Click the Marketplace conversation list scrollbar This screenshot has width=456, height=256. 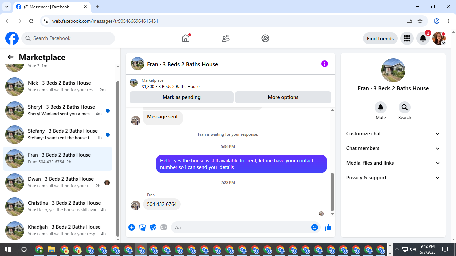(x=118, y=158)
